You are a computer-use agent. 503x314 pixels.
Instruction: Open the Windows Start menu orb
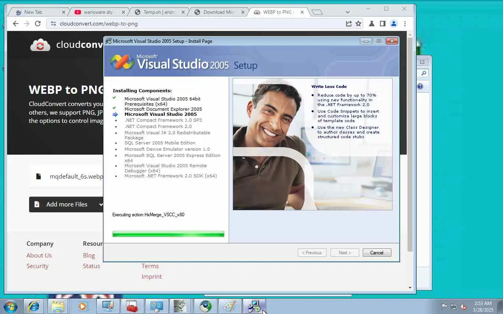tap(10, 306)
